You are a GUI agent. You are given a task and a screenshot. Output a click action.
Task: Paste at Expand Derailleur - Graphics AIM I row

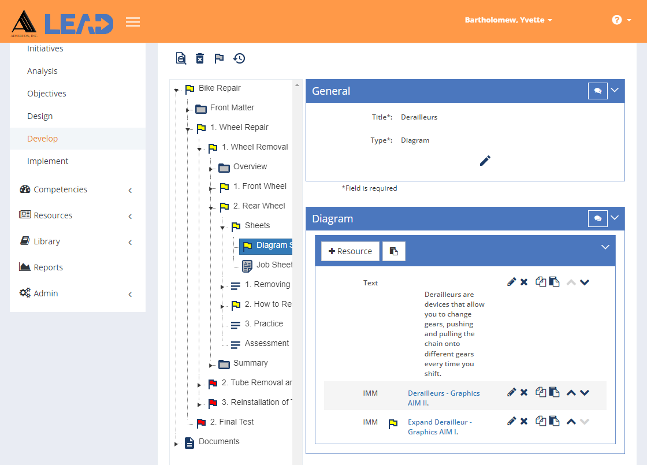pyautogui.click(x=554, y=421)
